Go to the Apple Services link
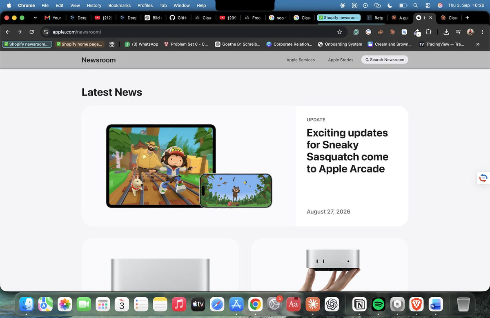The width and height of the screenshot is (490, 318). 301,60
